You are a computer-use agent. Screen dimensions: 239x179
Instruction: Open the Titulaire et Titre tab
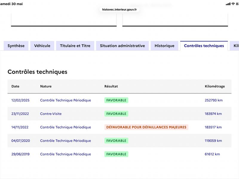coord(75,46)
